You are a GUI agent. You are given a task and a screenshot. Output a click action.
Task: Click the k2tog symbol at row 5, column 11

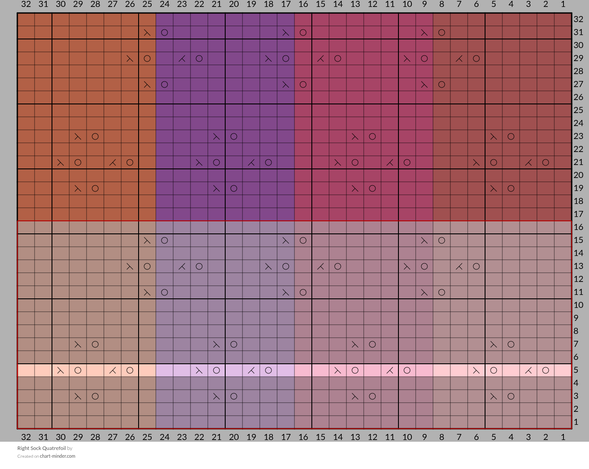(390, 370)
